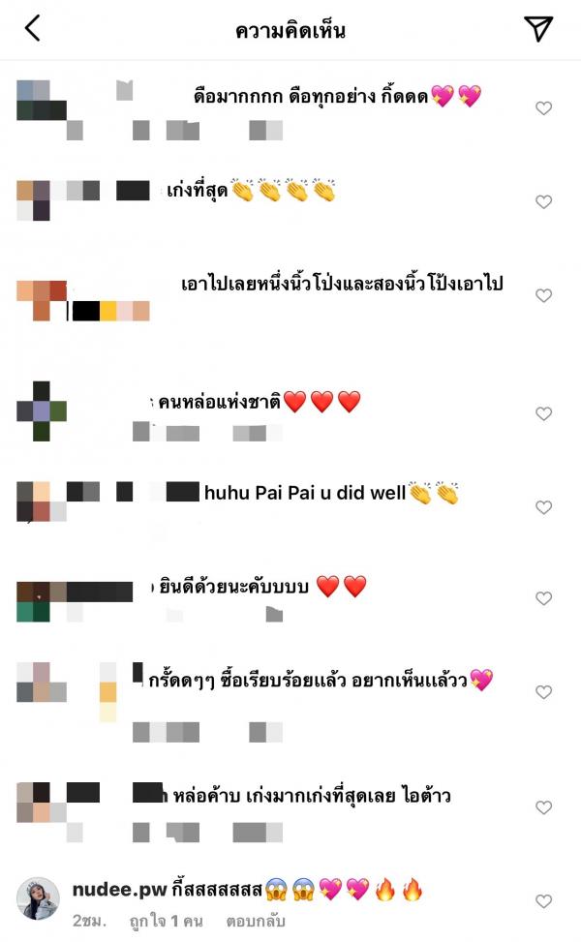The height and width of the screenshot is (942, 581).
Task: Tap heart beside 'คนหล่อแห่งชาติ' comment
Action: 544,414
